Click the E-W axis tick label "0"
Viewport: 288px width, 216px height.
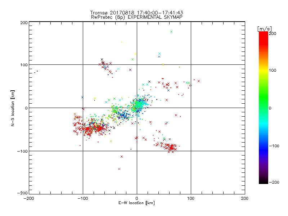point(137,198)
